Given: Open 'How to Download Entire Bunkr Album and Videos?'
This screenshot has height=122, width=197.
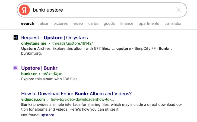Looking at the screenshot, I should pos(77,94).
